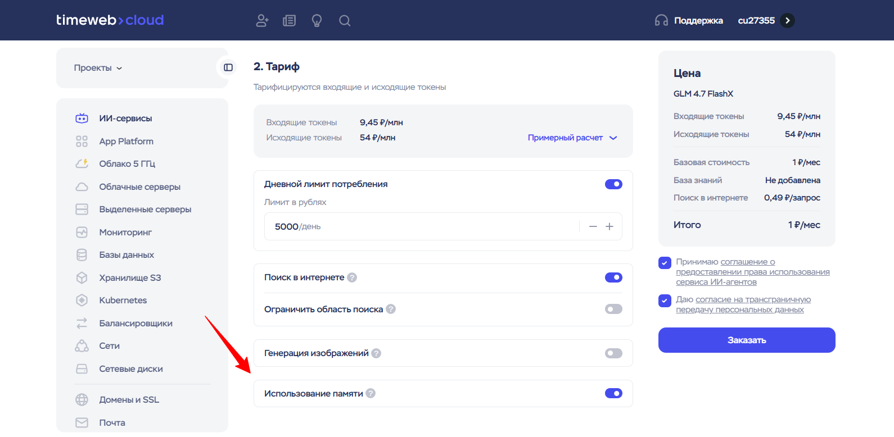The image size is (894, 437).
Task: Expand Примерный расчет details
Action: coord(572,138)
